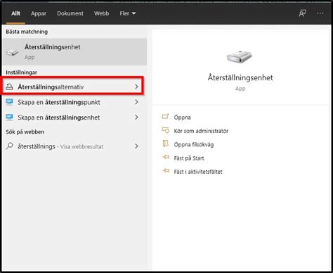Viewport: 333px width, 273px height.
Task: Expand chevron for återställnings web result
Action: pos(136,146)
